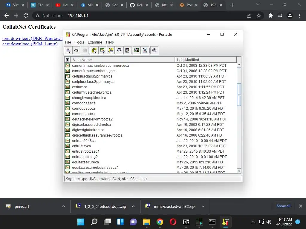This screenshot has height=229, width=306.
Task: Click the entry type column header icon
Action: click(x=68, y=60)
